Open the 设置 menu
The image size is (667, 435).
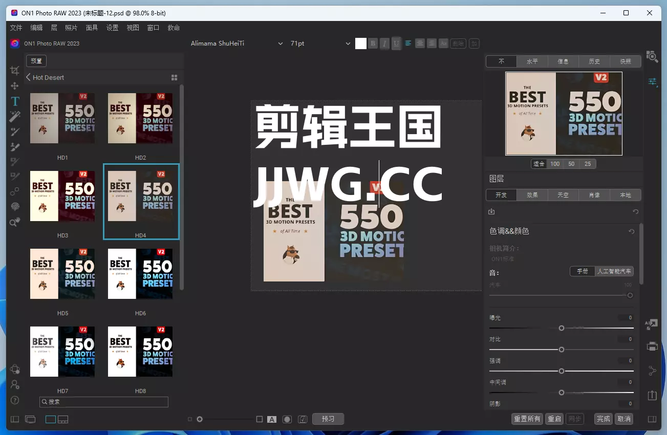tap(112, 28)
